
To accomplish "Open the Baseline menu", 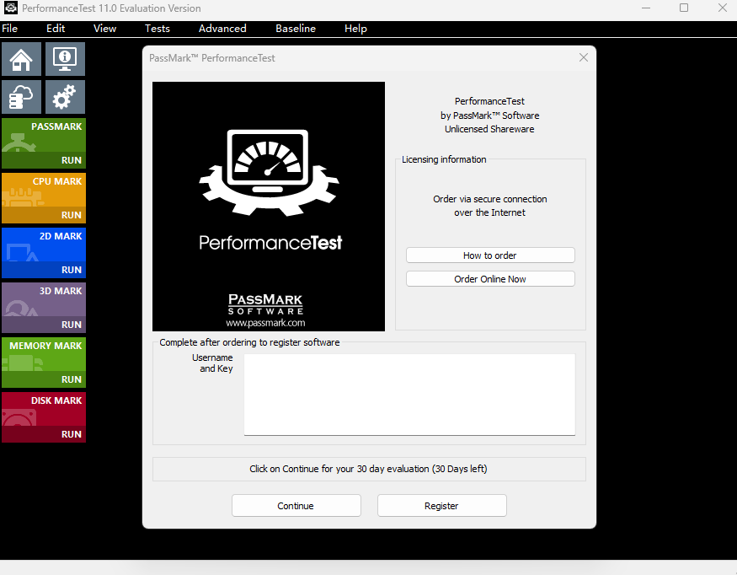I will (x=296, y=29).
